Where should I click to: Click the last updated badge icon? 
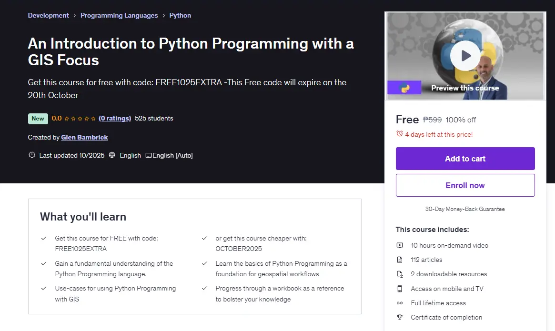coord(31,155)
